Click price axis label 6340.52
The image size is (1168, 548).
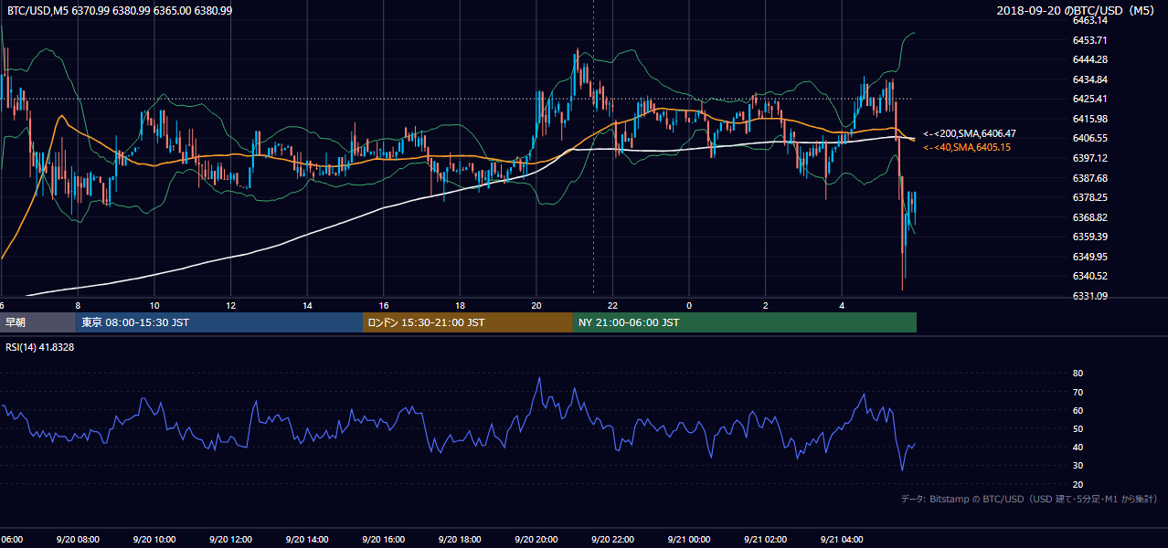[x=1089, y=276]
